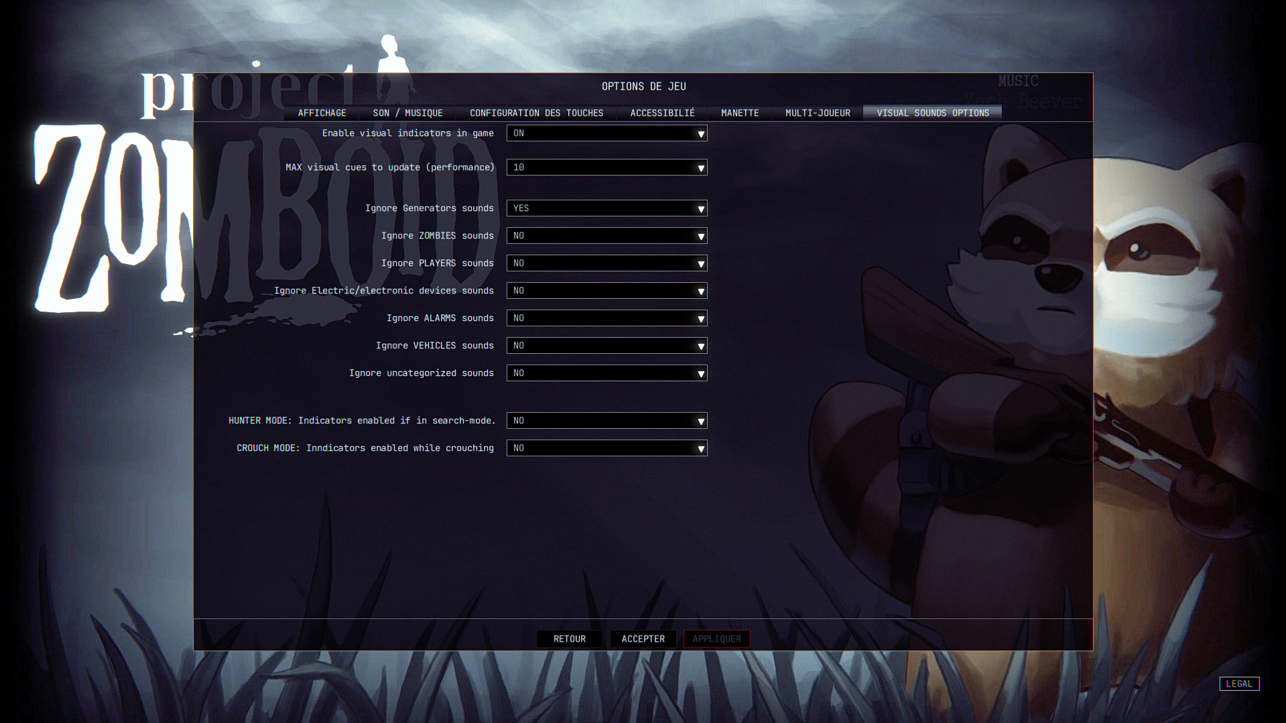The image size is (1286, 723).
Task: Confirm settings with the ACCEPTER button
Action: [x=643, y=639]
